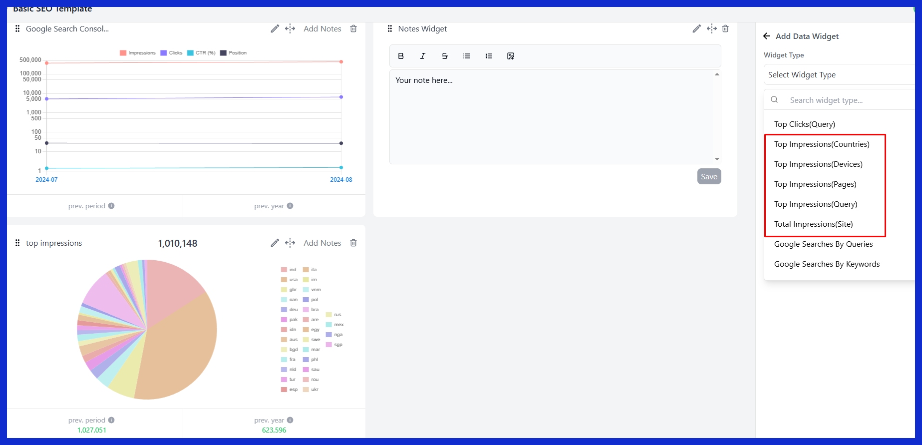Screen dimensions: 922x445
Task: Toggle the Impressions legend series in chart
Action: pos(138,53)
